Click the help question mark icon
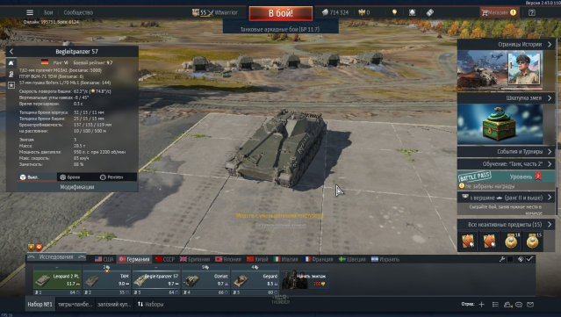The image size is (561, 317). pos(532,12)
